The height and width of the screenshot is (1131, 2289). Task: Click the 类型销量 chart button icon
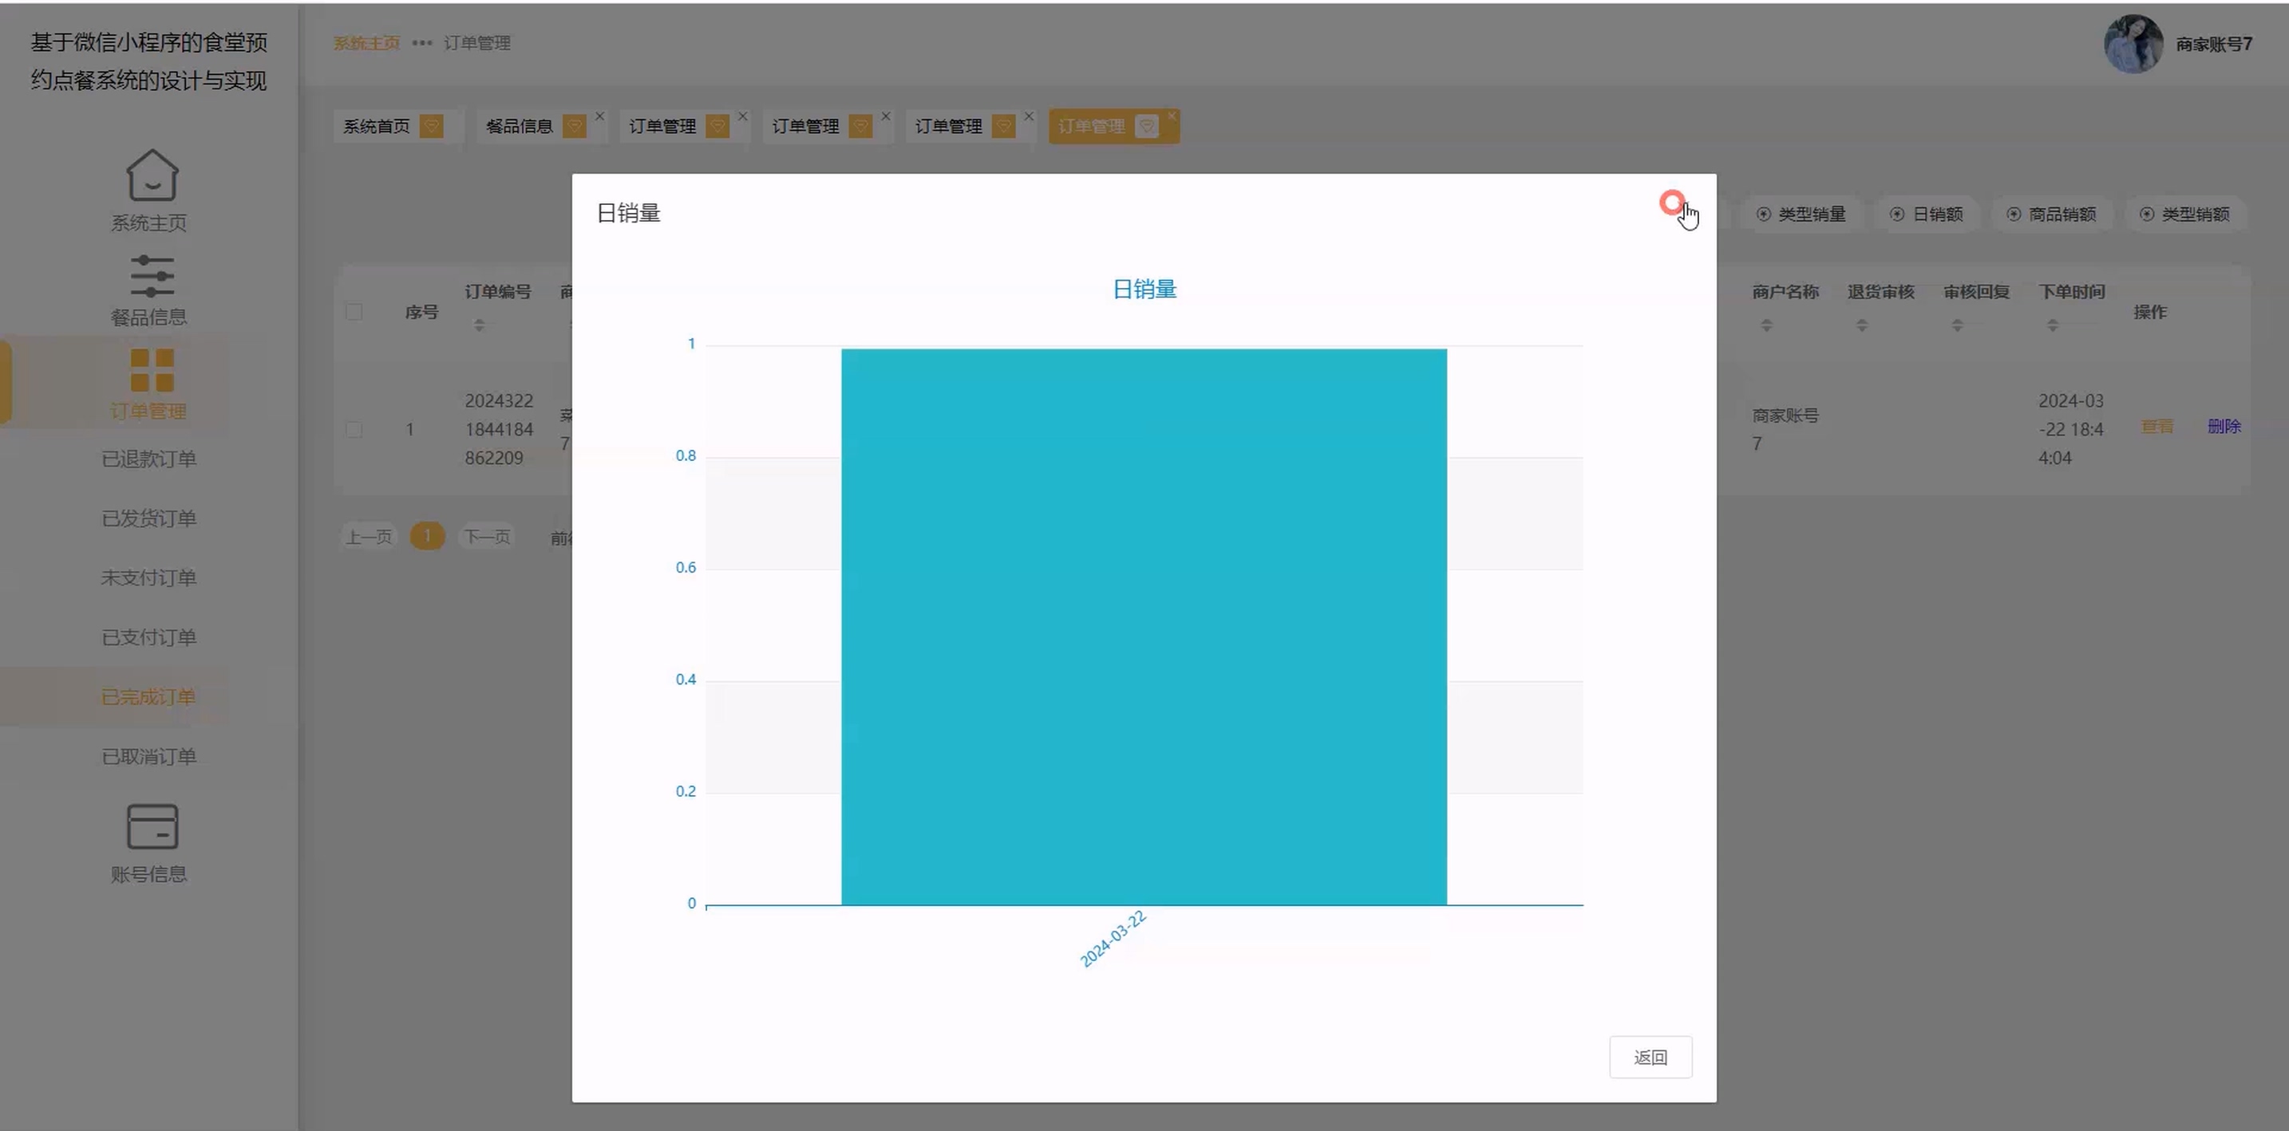(1764, 214)
